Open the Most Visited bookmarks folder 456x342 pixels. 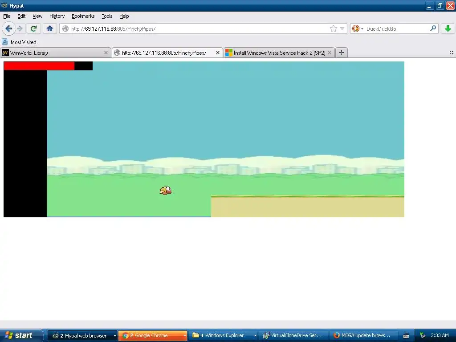(20, 42)
